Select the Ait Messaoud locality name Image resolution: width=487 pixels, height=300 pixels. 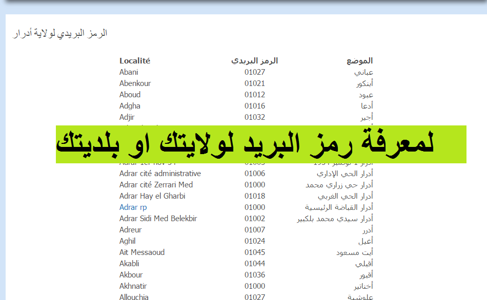142,252
